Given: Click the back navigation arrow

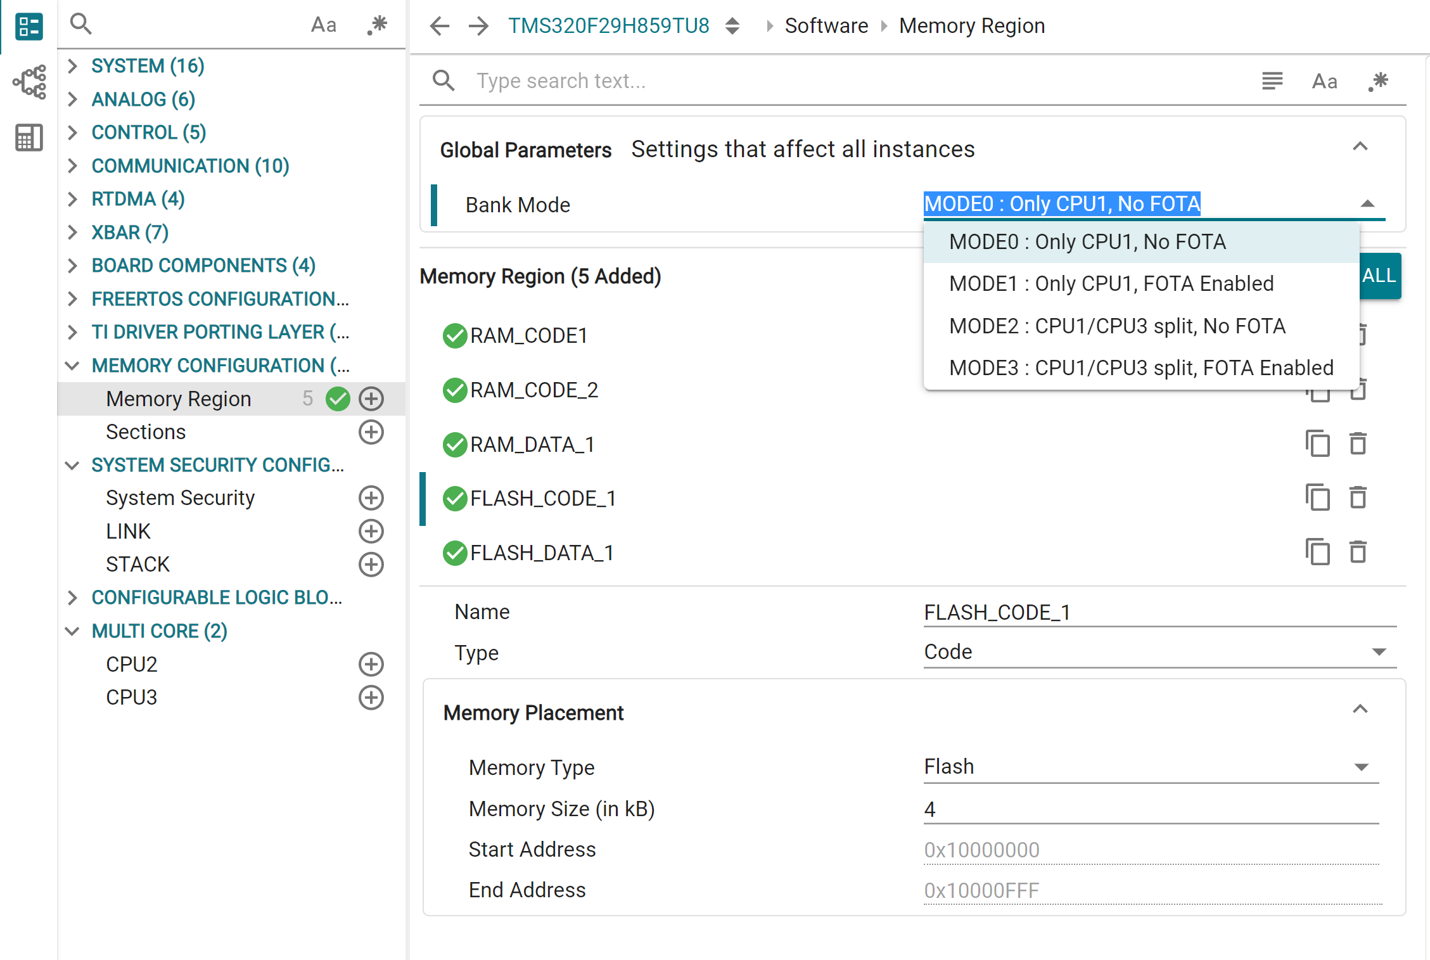Looking at the screenshot, I should tap(440, 25).
